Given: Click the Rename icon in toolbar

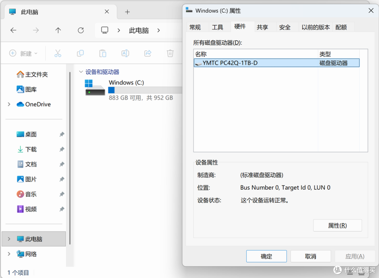Looking at the screenshot, I should click(125, 53).
